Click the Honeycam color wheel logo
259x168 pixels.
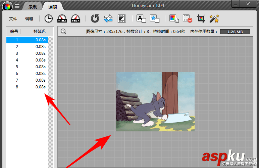(x=7, y=6)
